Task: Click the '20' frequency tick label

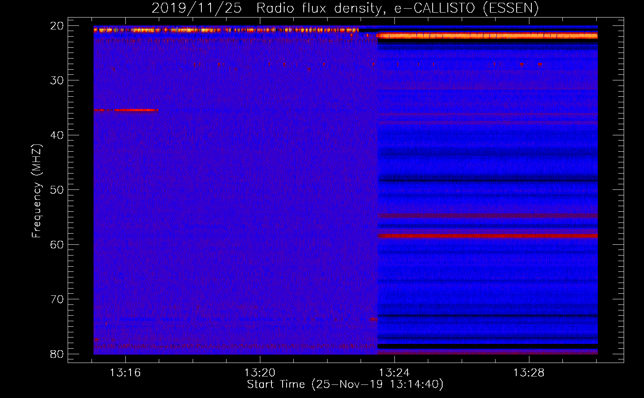Action: (57, 26)
